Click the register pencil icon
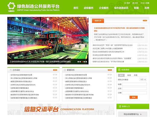This screenshot has width=157, height=117. pos(133,3)
